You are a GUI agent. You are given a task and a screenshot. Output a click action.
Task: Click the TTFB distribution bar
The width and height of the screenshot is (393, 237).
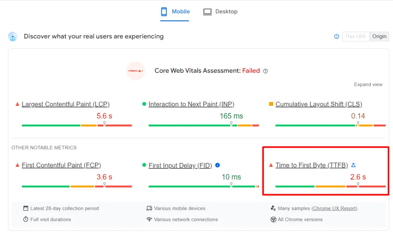click(330, 186)
